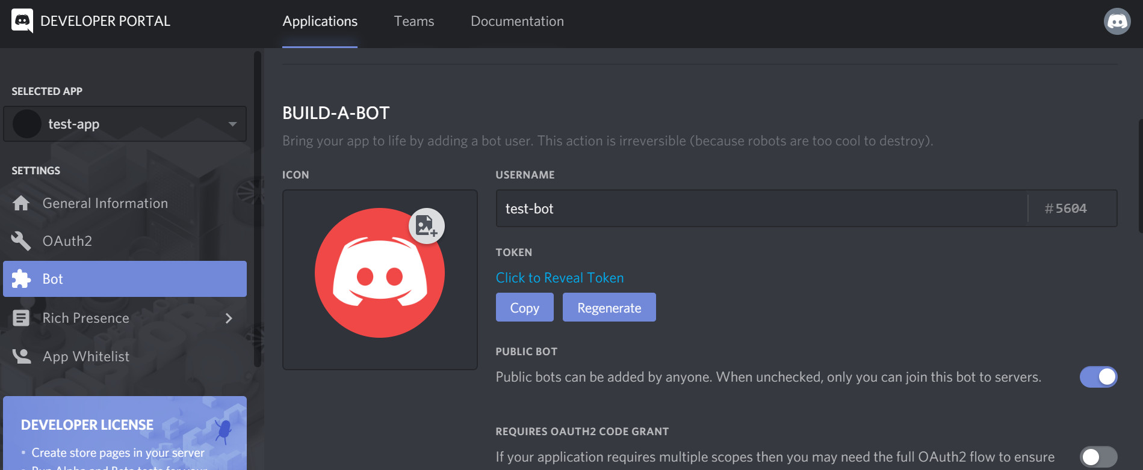Click the BUILD-A-BOT heading
Screen dimensions: 1143x470
click(x=336, y=113)
